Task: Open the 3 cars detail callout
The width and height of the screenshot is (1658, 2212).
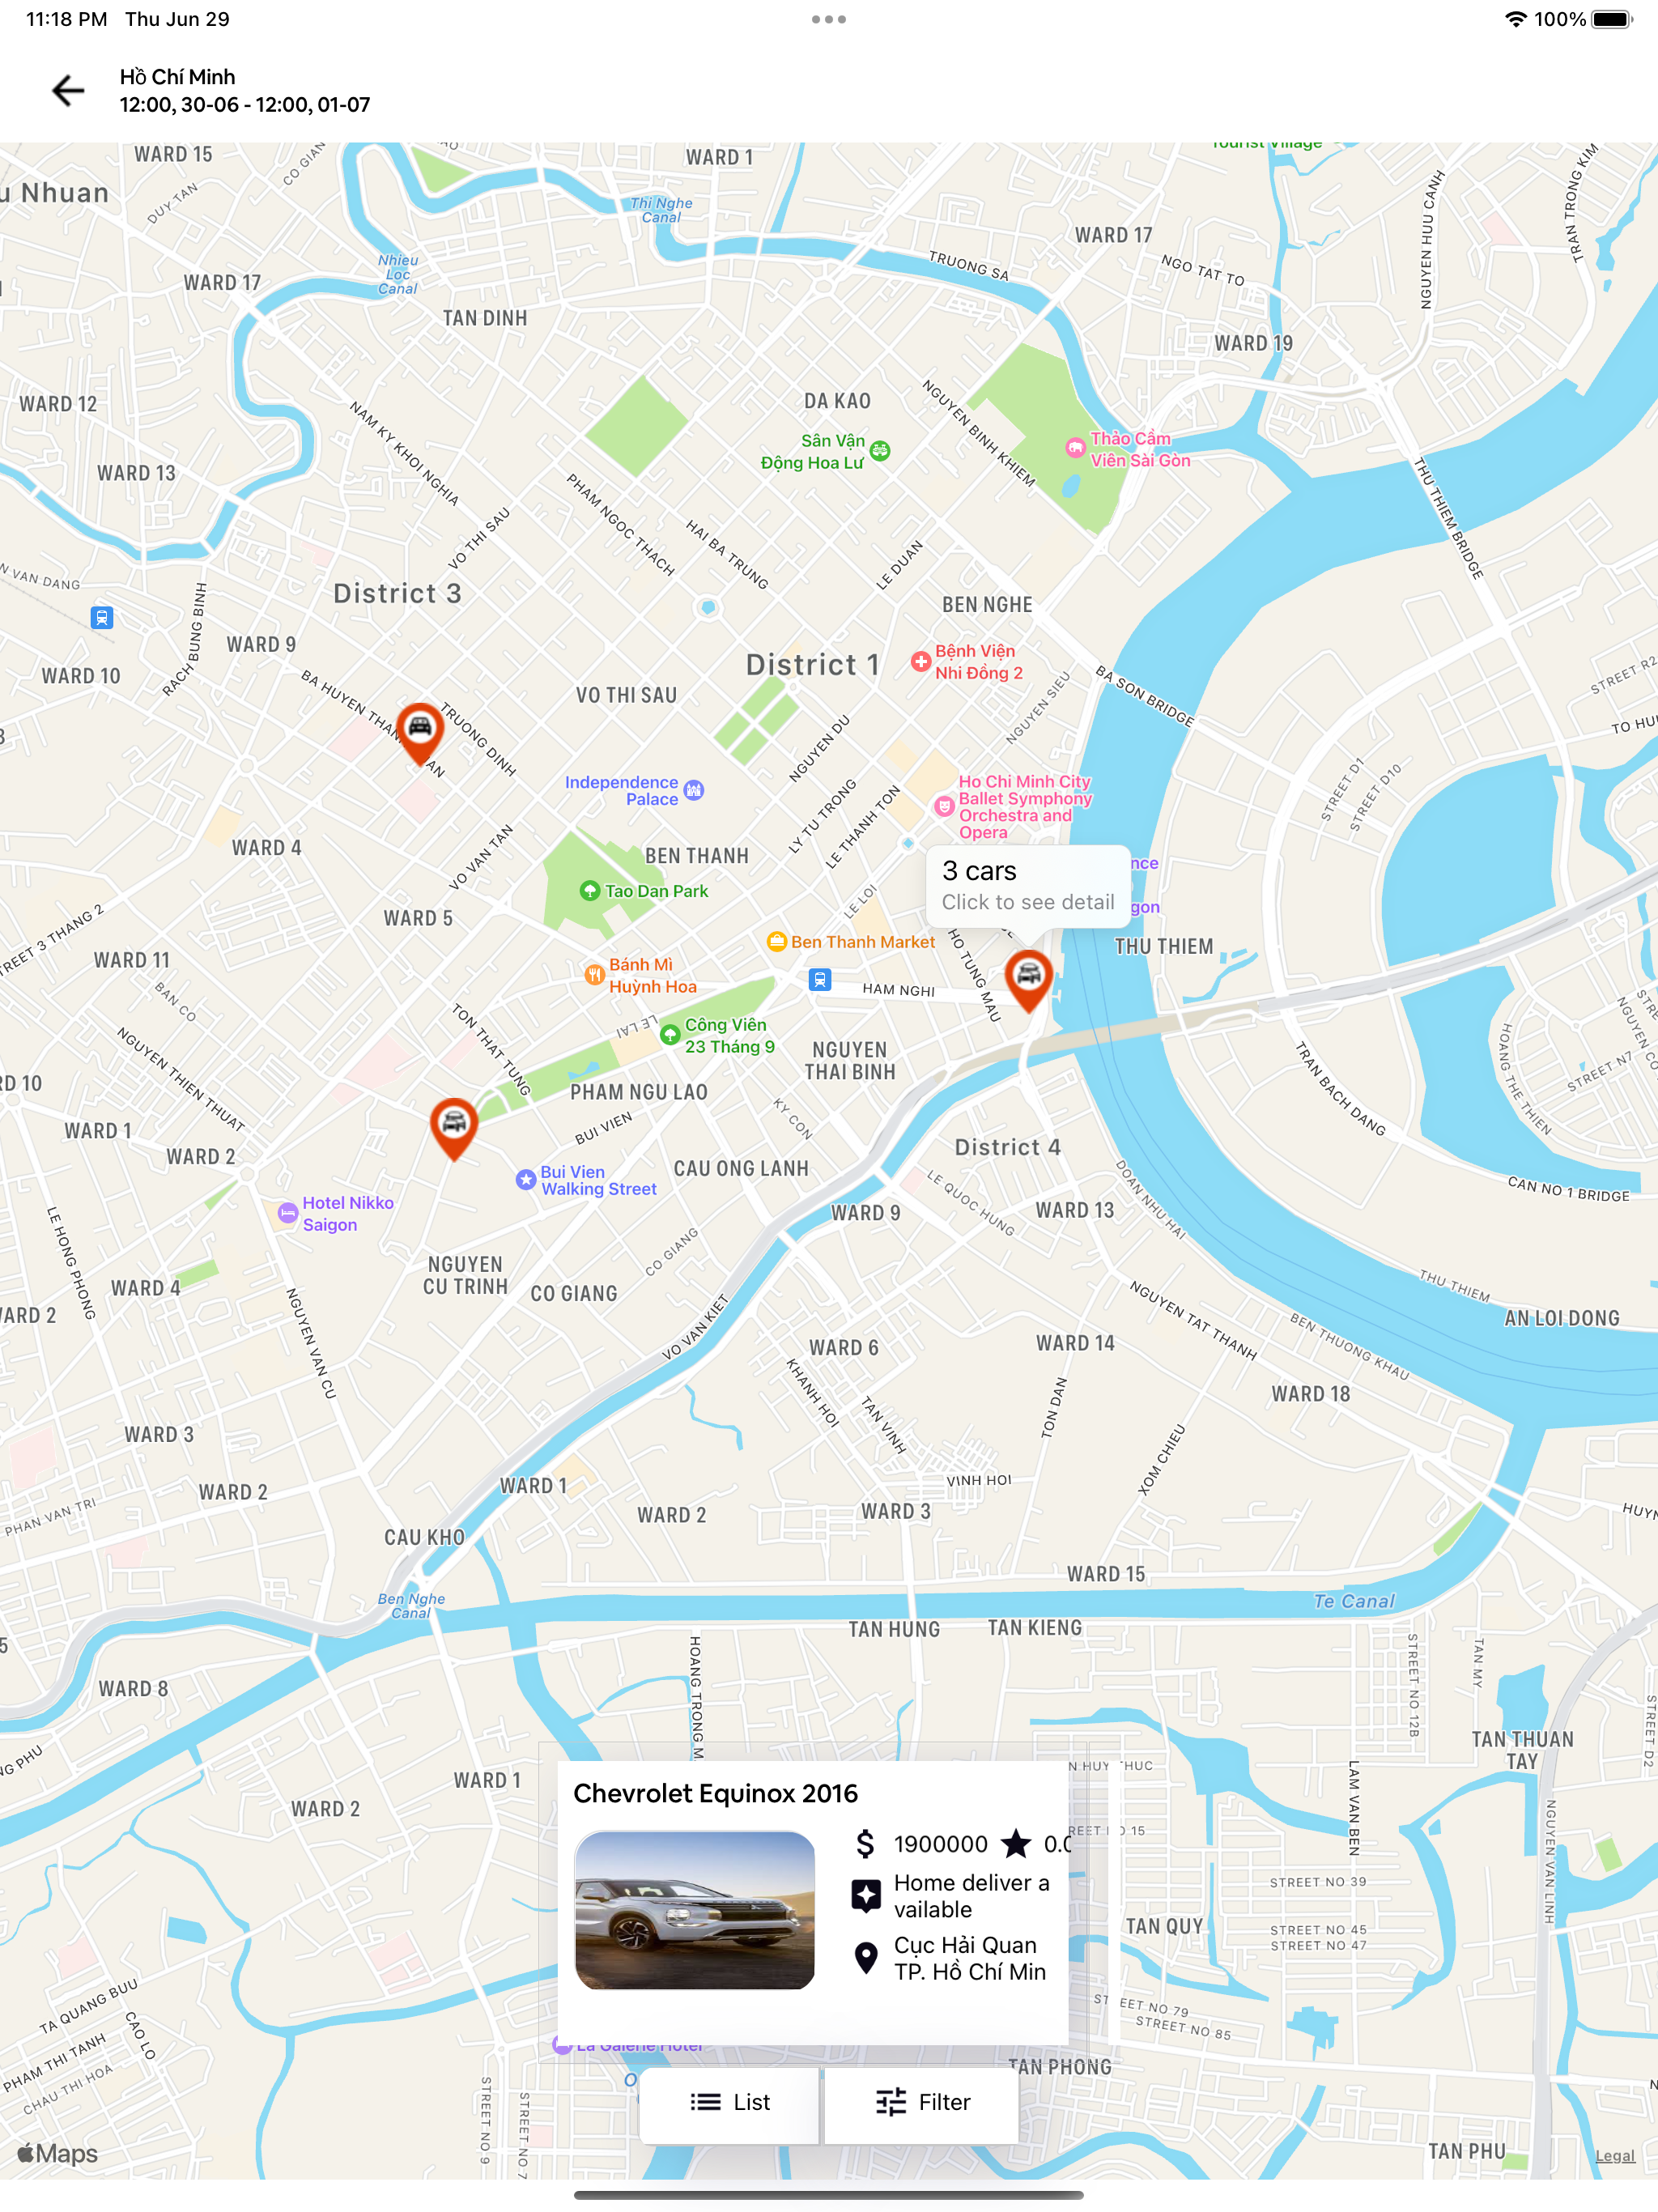Action: (x=1028, y=885)
